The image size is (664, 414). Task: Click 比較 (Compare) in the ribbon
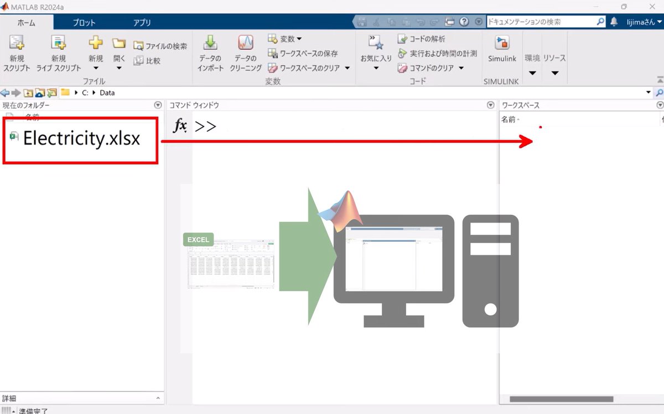[x=147, y=61]
